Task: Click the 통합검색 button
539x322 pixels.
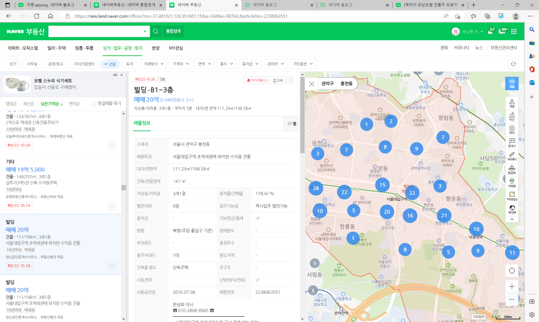Action: [173, 31]
